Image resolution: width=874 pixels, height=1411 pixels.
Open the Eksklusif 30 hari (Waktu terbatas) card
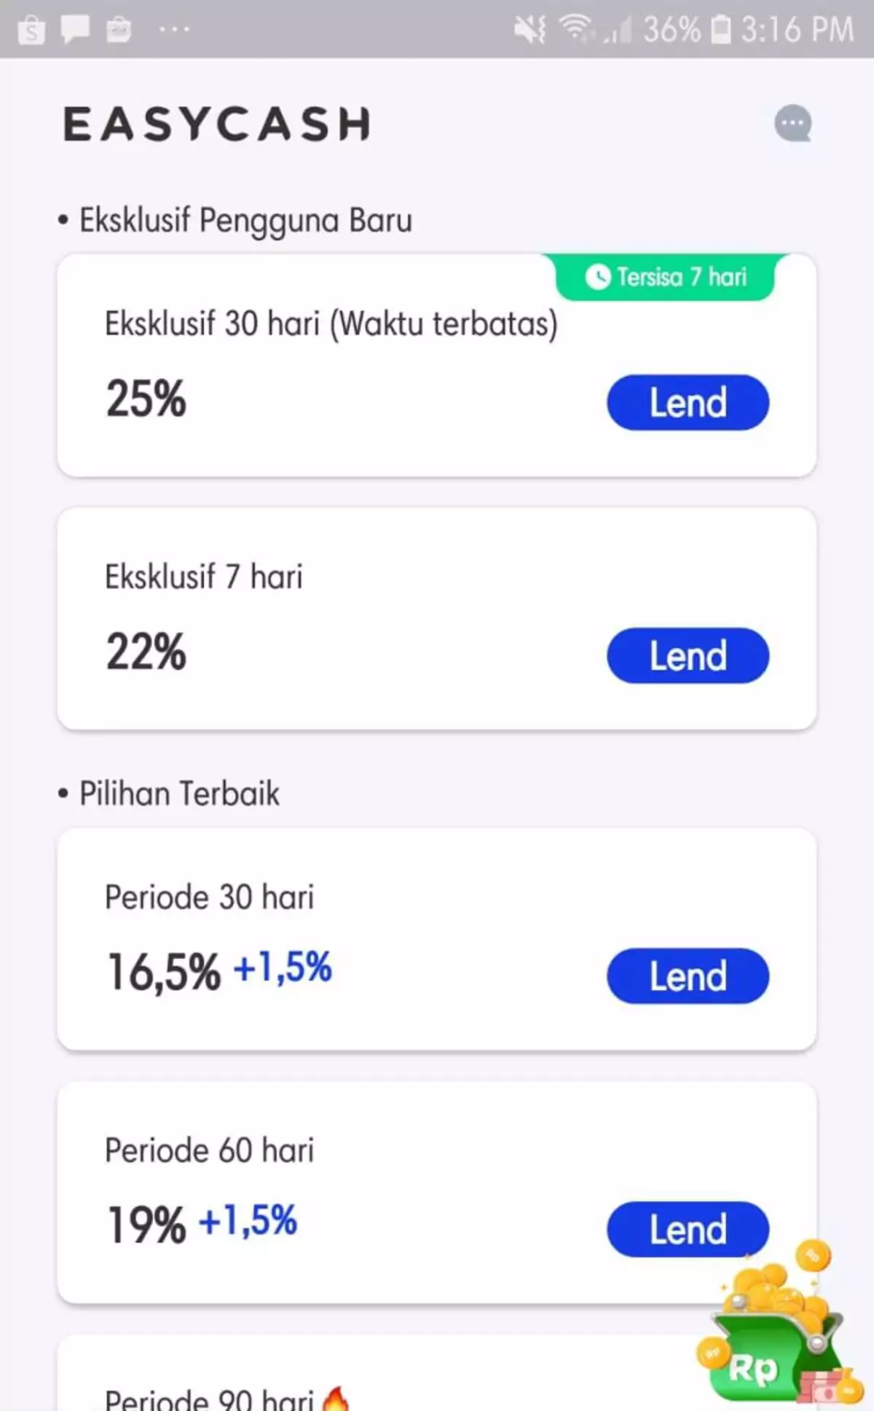pyautogui.click(x=331, y=324)
